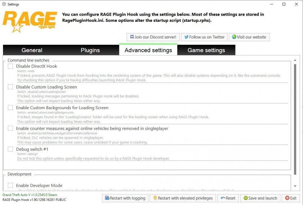Click the red X Exit icon
Image resolution: width=303 pixels, height=205 pixels.
point(287,198)
